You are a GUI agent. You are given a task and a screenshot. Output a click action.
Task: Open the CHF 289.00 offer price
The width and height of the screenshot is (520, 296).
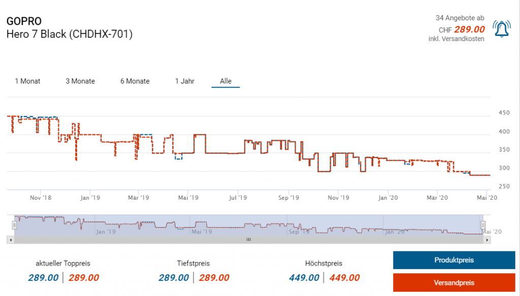[469, 29]
